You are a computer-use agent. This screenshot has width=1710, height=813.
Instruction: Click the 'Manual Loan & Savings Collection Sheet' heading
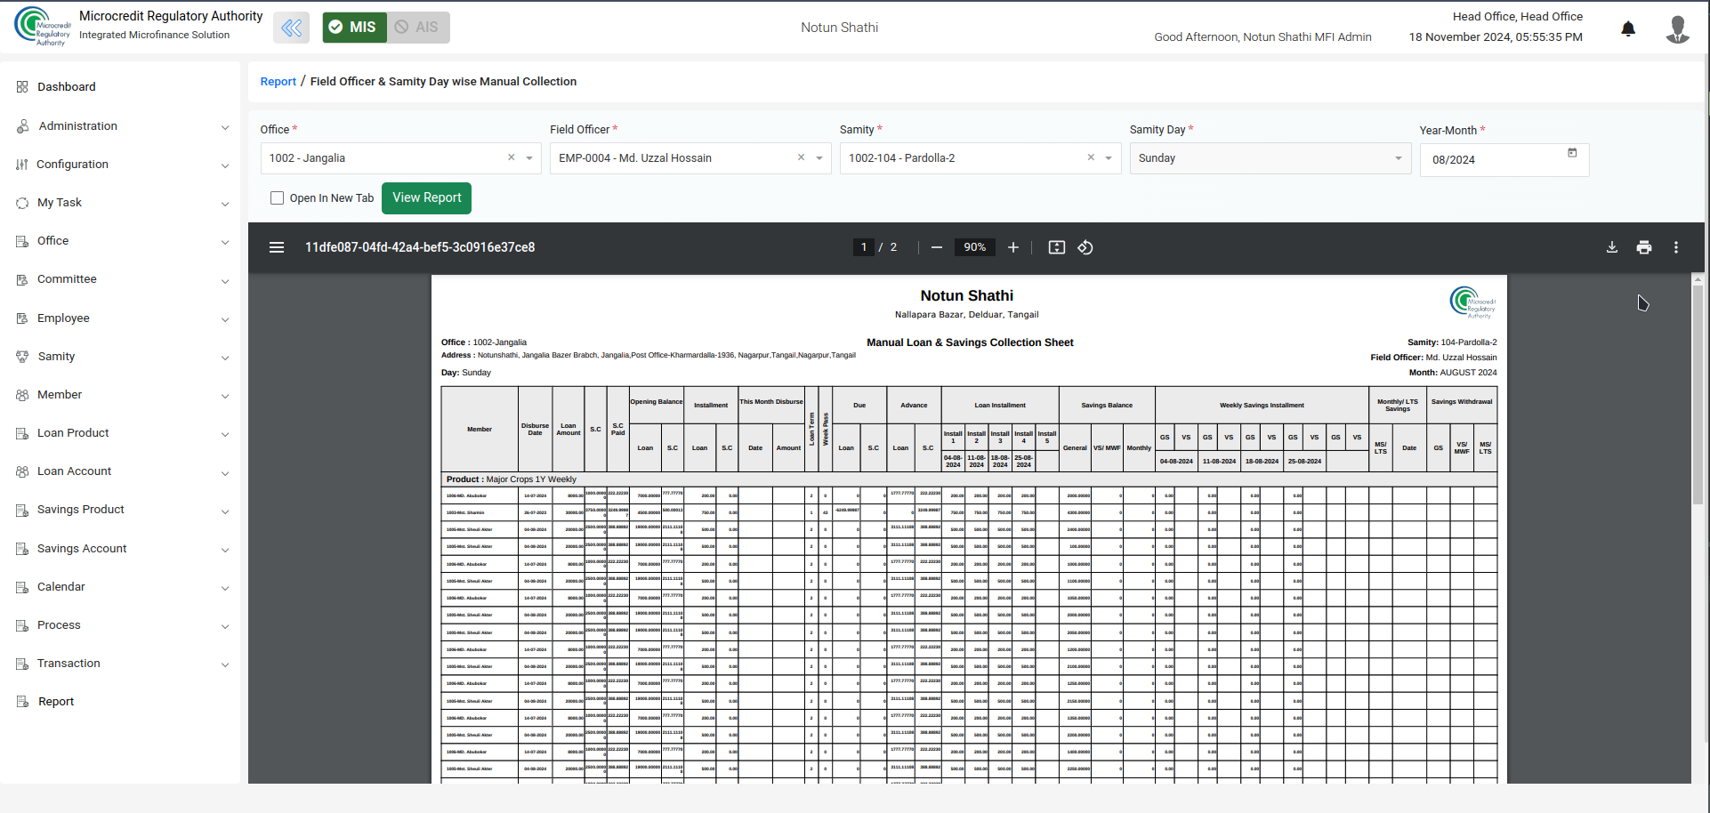click(970, 342)
